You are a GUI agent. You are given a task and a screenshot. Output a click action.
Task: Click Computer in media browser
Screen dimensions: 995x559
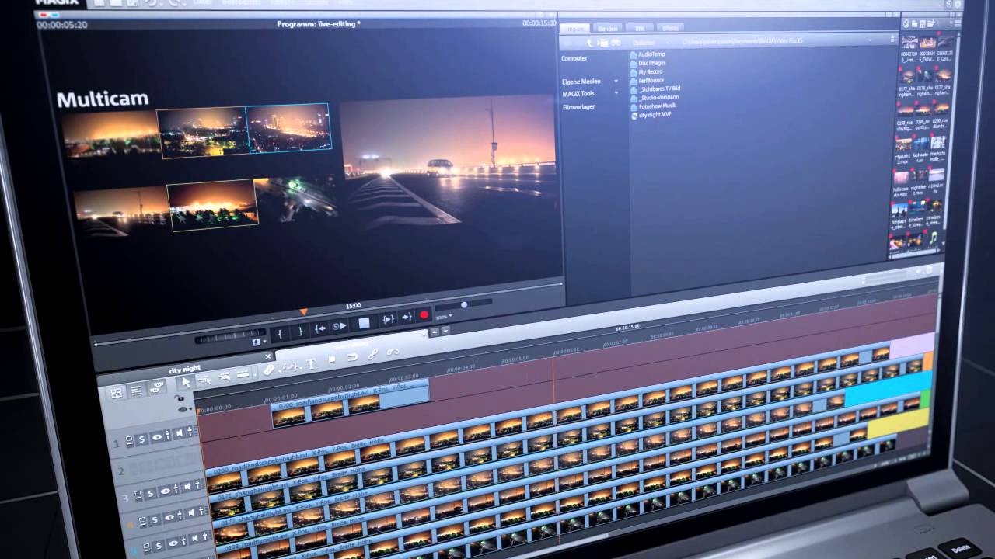point(574,58)
